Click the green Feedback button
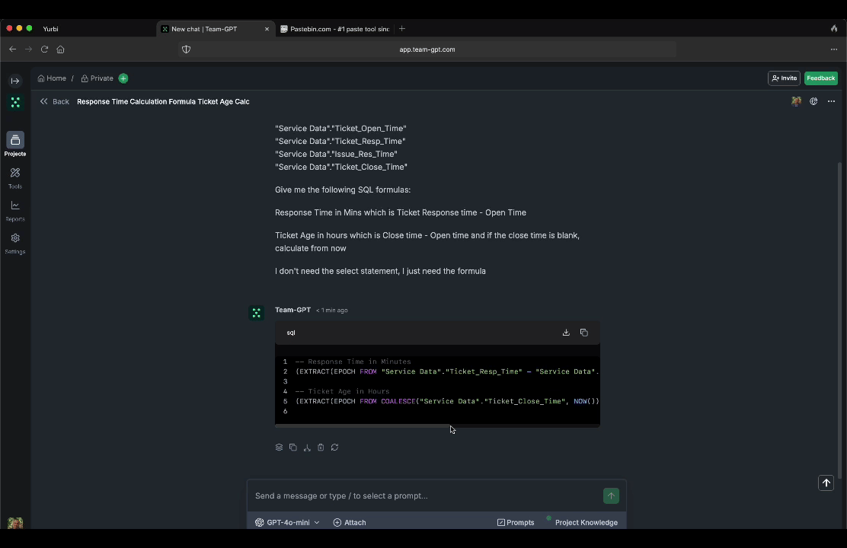The height and width of the screenshot is (548, 847). click(820, 78)
